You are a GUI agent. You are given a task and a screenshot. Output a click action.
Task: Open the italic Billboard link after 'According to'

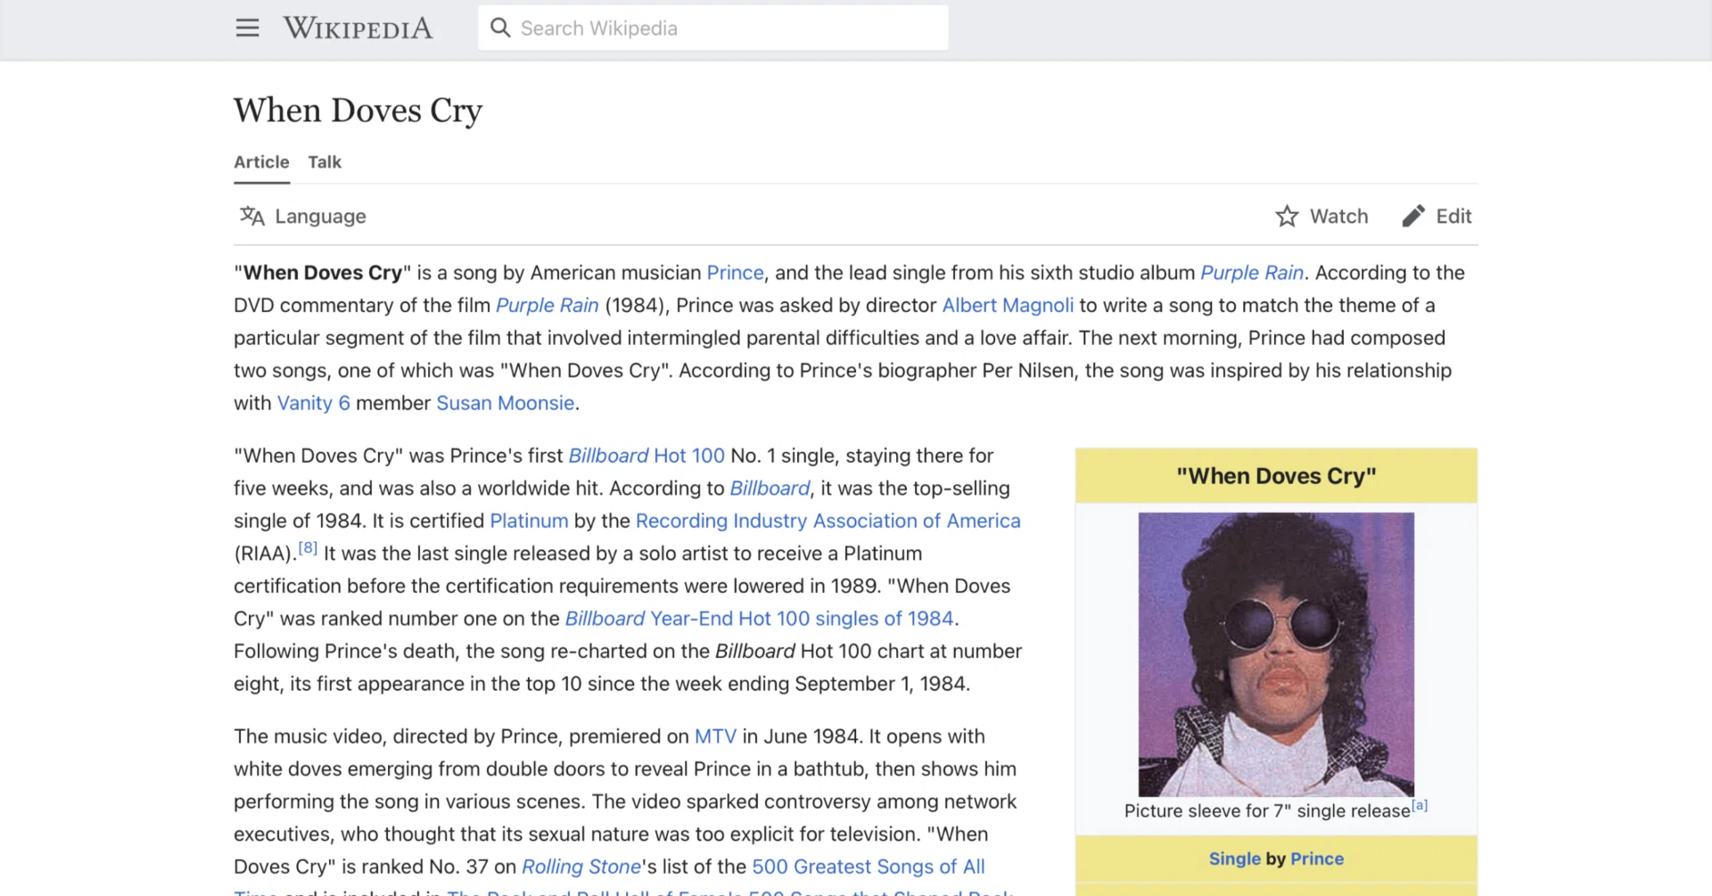click(x=770, y=489)
